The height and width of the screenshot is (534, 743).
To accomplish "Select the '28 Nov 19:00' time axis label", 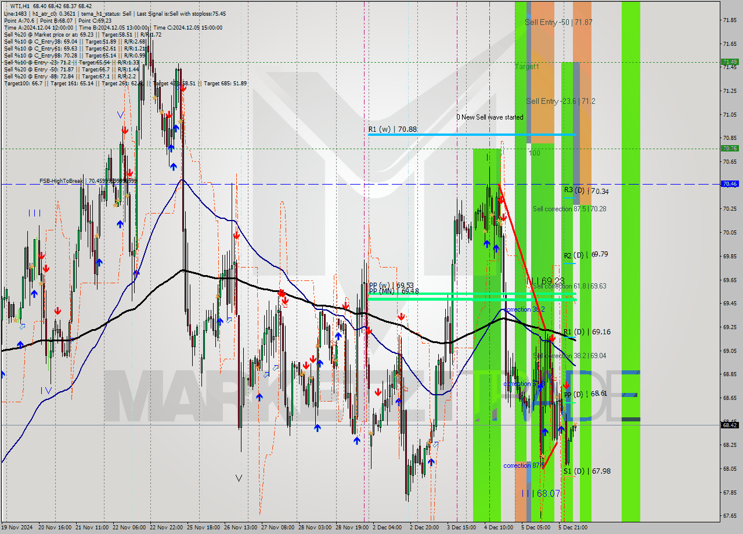I will tap(352, 528).
